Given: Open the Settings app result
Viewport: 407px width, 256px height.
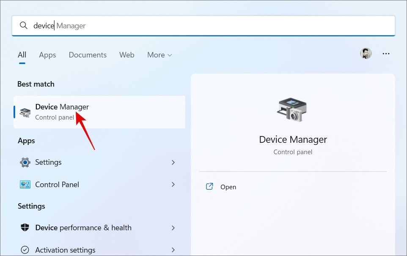Looking at the screenshot, I should (x=99, y=163).
